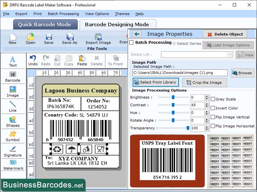Increase Contrast using the stepper arrow
257x192 pixels.
pyautogui.click(x=207, y=104)
